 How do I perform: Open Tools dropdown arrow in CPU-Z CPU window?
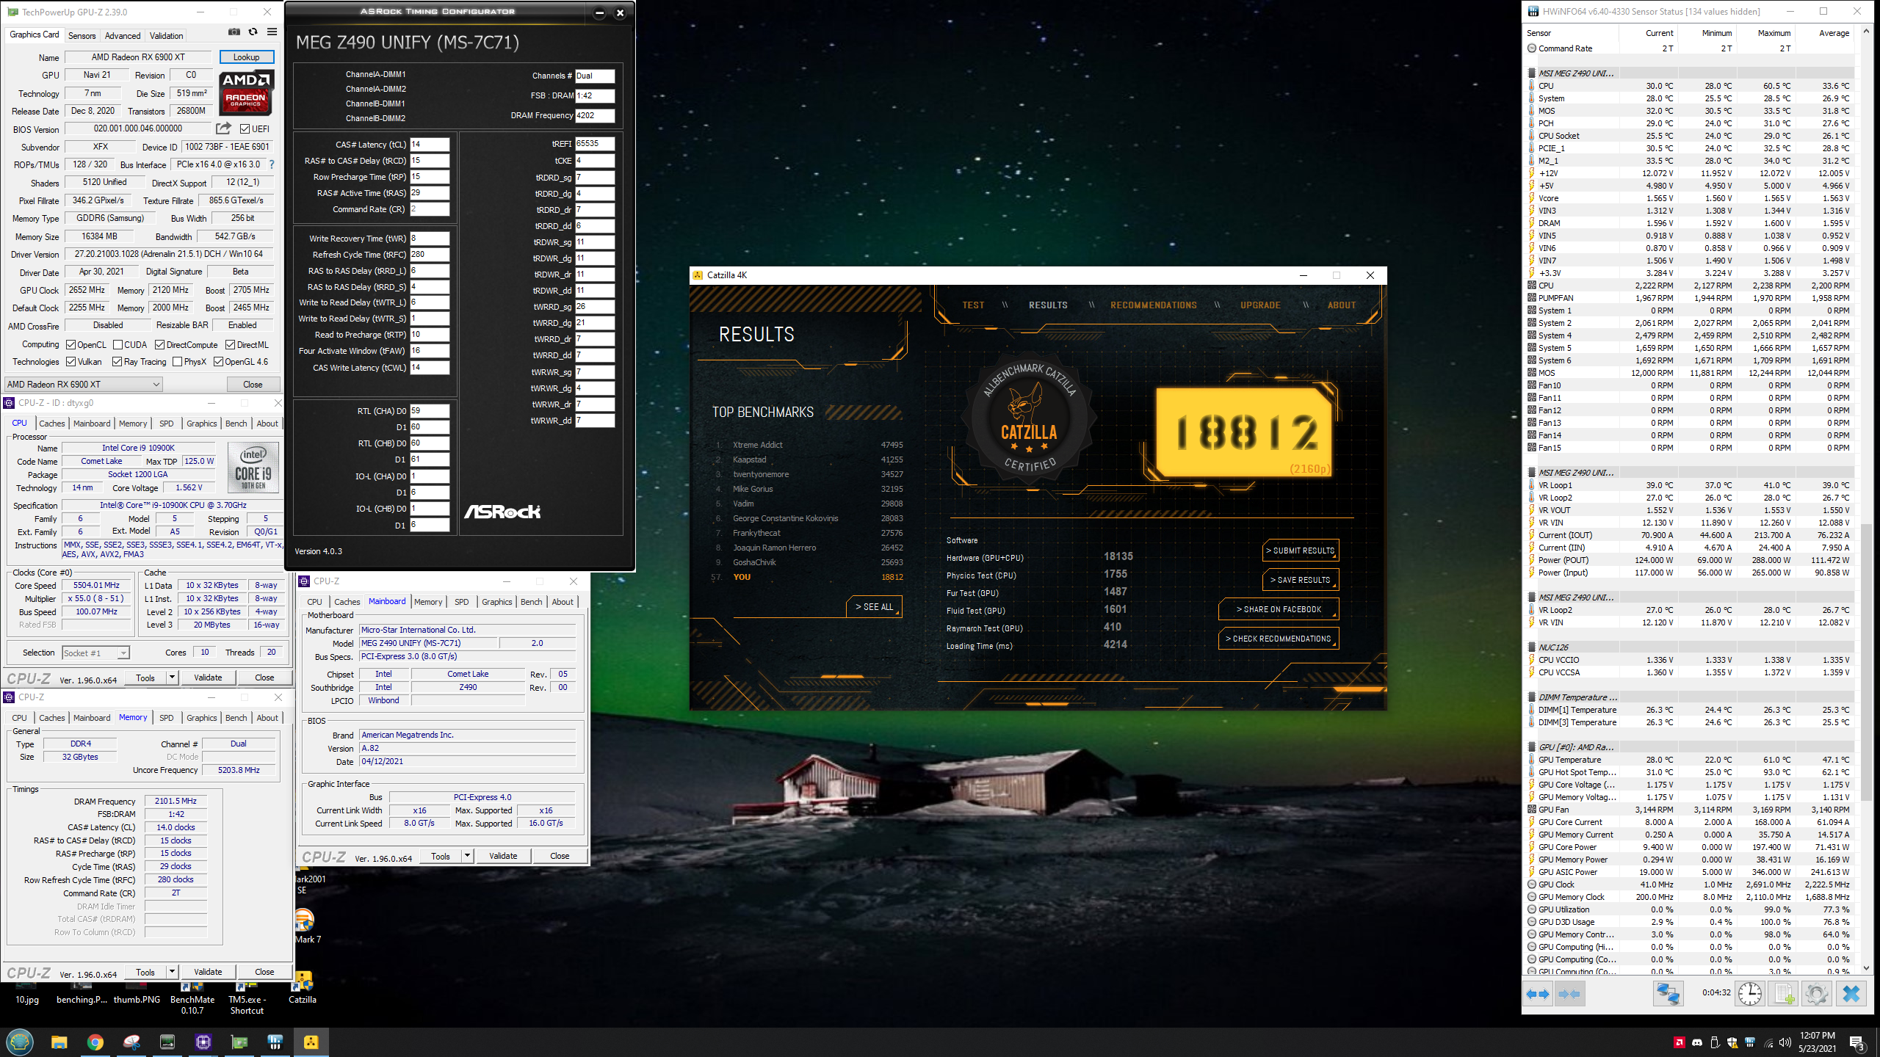[x=172, y=678]
